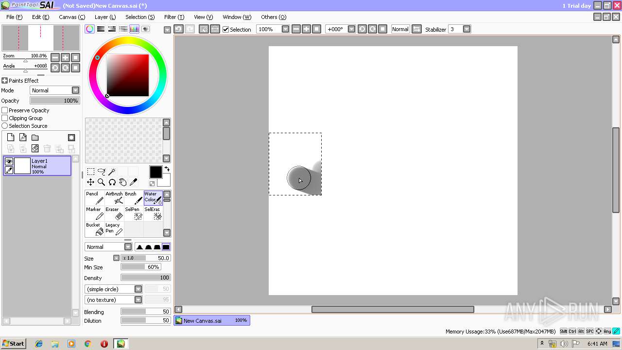Toggle the RGB slider panel
Viewport: 622px width, 350px height.
(101, 29)
